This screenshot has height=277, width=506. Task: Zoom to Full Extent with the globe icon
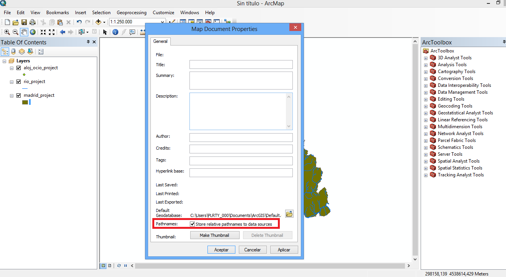click(33, 32)
